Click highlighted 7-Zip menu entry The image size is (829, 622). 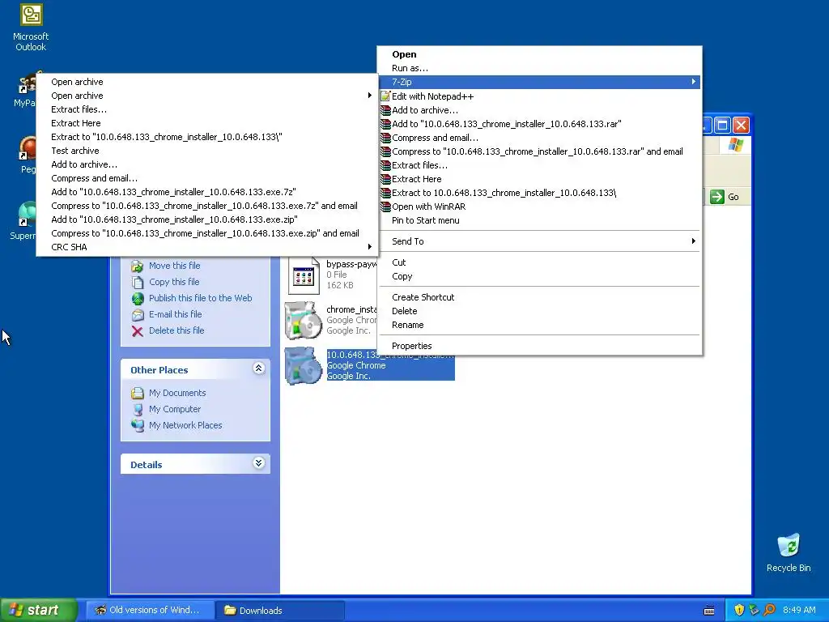[x=540, y=82]
